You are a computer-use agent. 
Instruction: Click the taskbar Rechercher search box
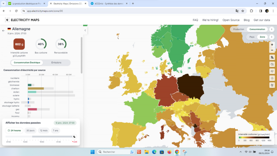(x=116, y=152)
